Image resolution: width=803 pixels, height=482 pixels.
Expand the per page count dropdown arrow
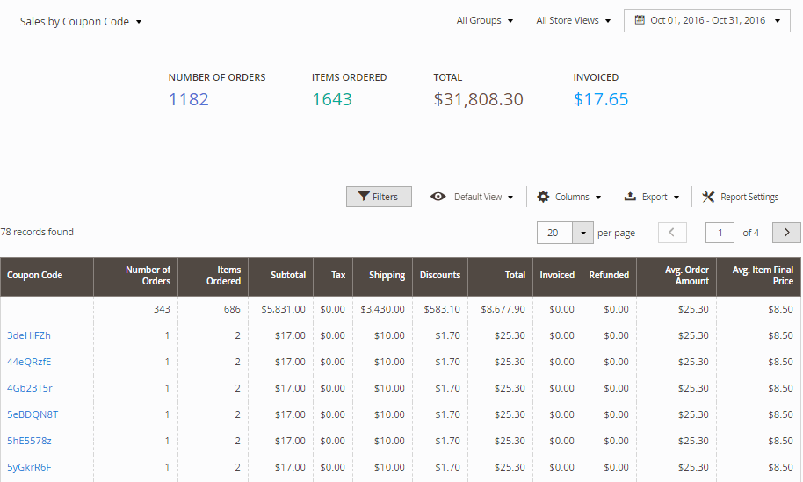tap(583, 233)
